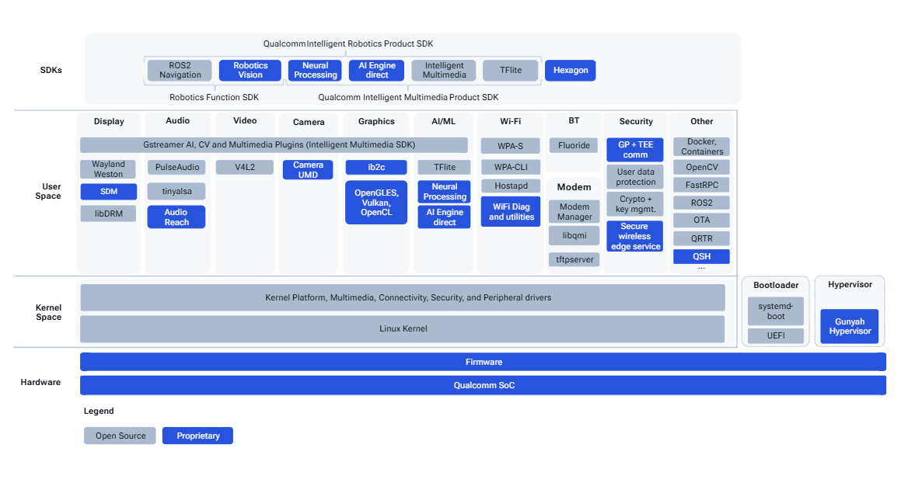Click AI Engine direct under AI/ML
908x486 pixels.
click(444, 217)
